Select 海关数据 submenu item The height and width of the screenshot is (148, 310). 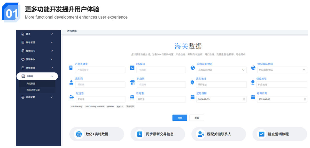coord(31,84)
